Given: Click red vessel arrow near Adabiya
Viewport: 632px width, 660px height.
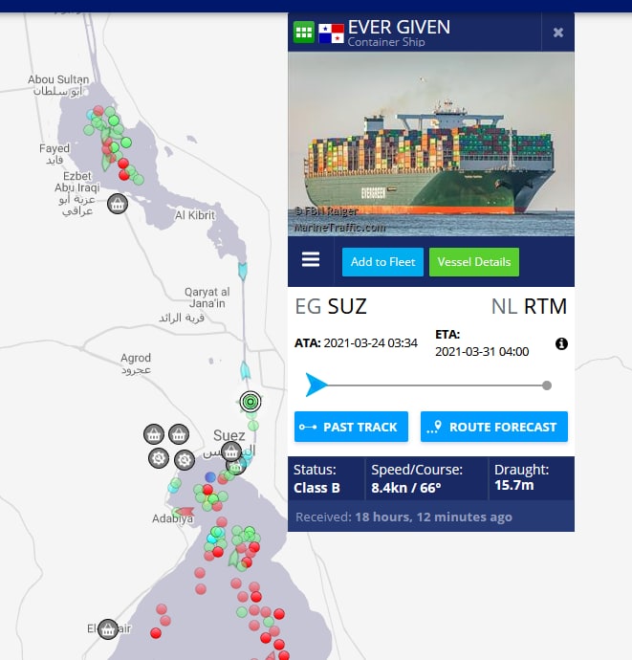Looking at the screenshot, I should (x=185, y=513).
